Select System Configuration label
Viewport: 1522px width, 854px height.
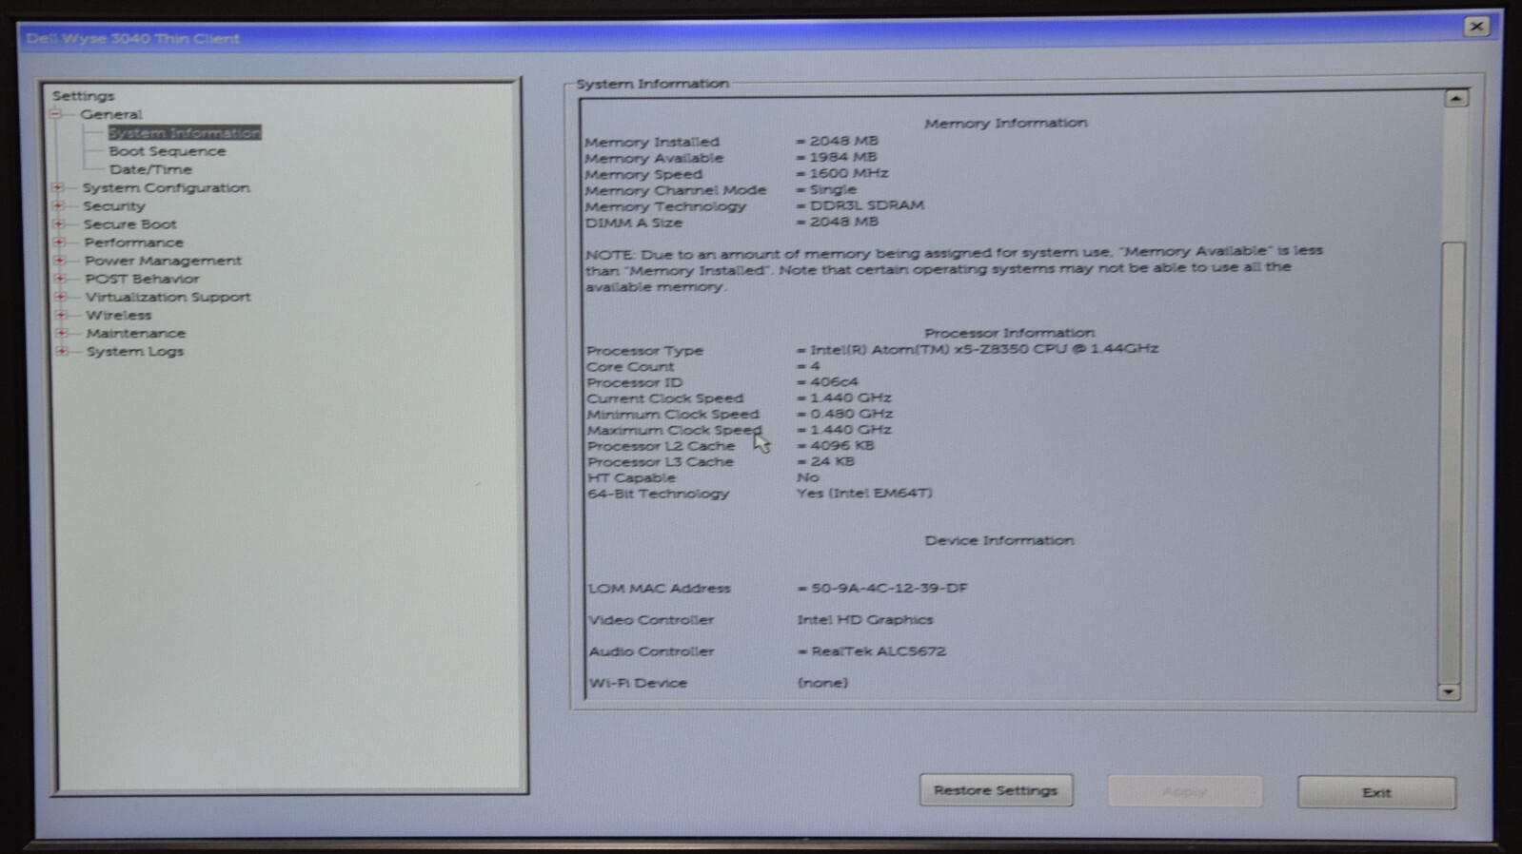pos(167,187)
